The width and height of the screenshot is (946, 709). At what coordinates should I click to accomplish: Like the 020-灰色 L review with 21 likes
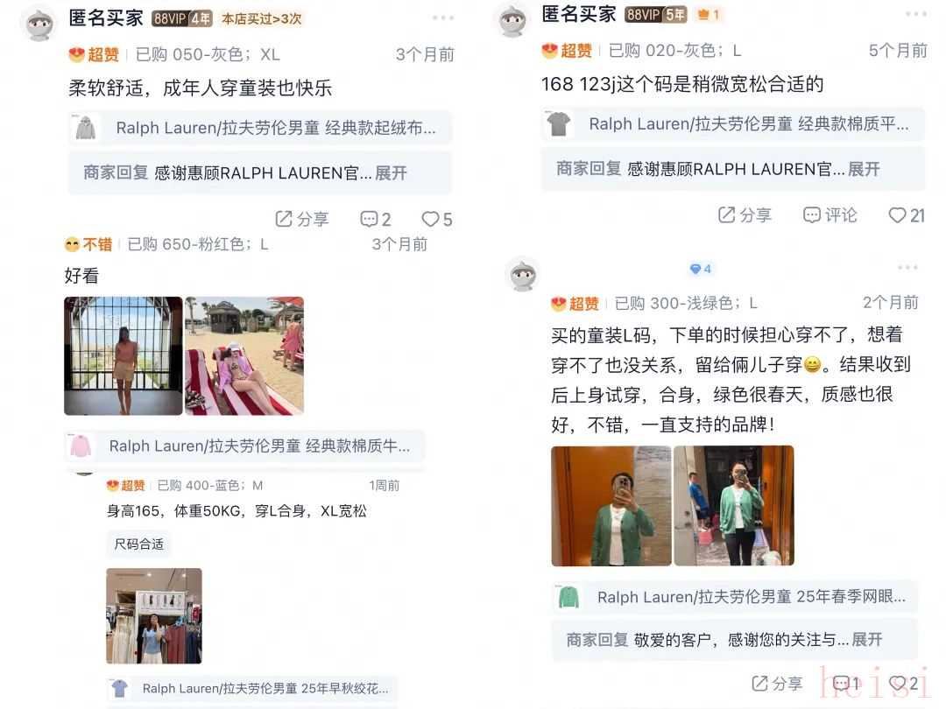(907, 215)
